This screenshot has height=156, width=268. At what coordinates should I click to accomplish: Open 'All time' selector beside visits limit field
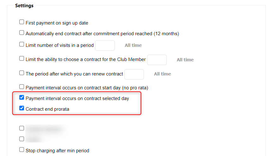point(133,45)
